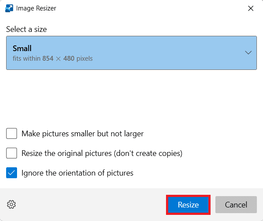263x221 pixels.
Task: Click the chevron arrow on the size selector
Action: click(248, 53)
